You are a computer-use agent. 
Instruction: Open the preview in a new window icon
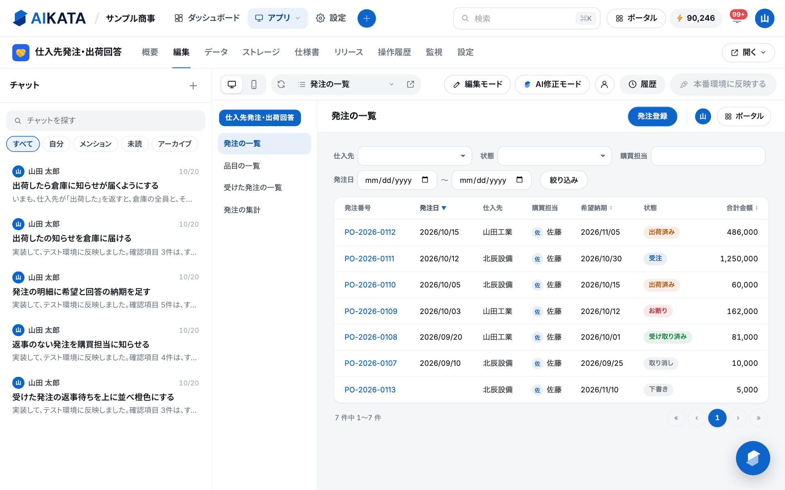(x=410, y=85)
